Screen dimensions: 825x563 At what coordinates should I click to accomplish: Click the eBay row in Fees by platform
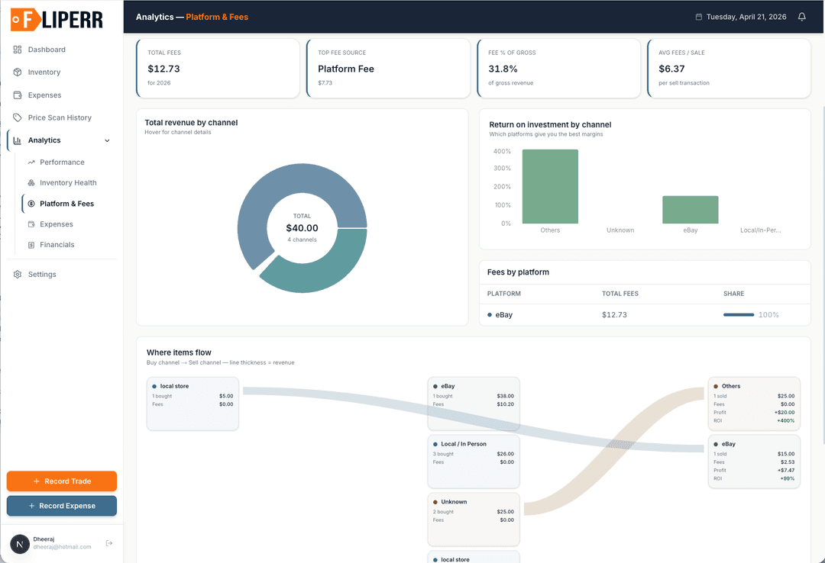point(645,315)
